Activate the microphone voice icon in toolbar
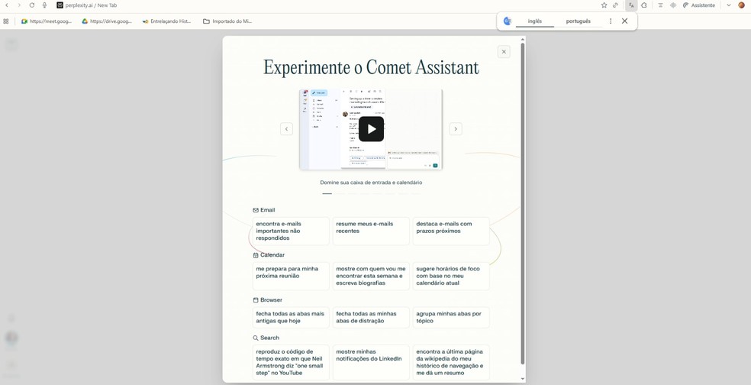The height and width of the screenshot is (385, 751). [x=44, y=5]
